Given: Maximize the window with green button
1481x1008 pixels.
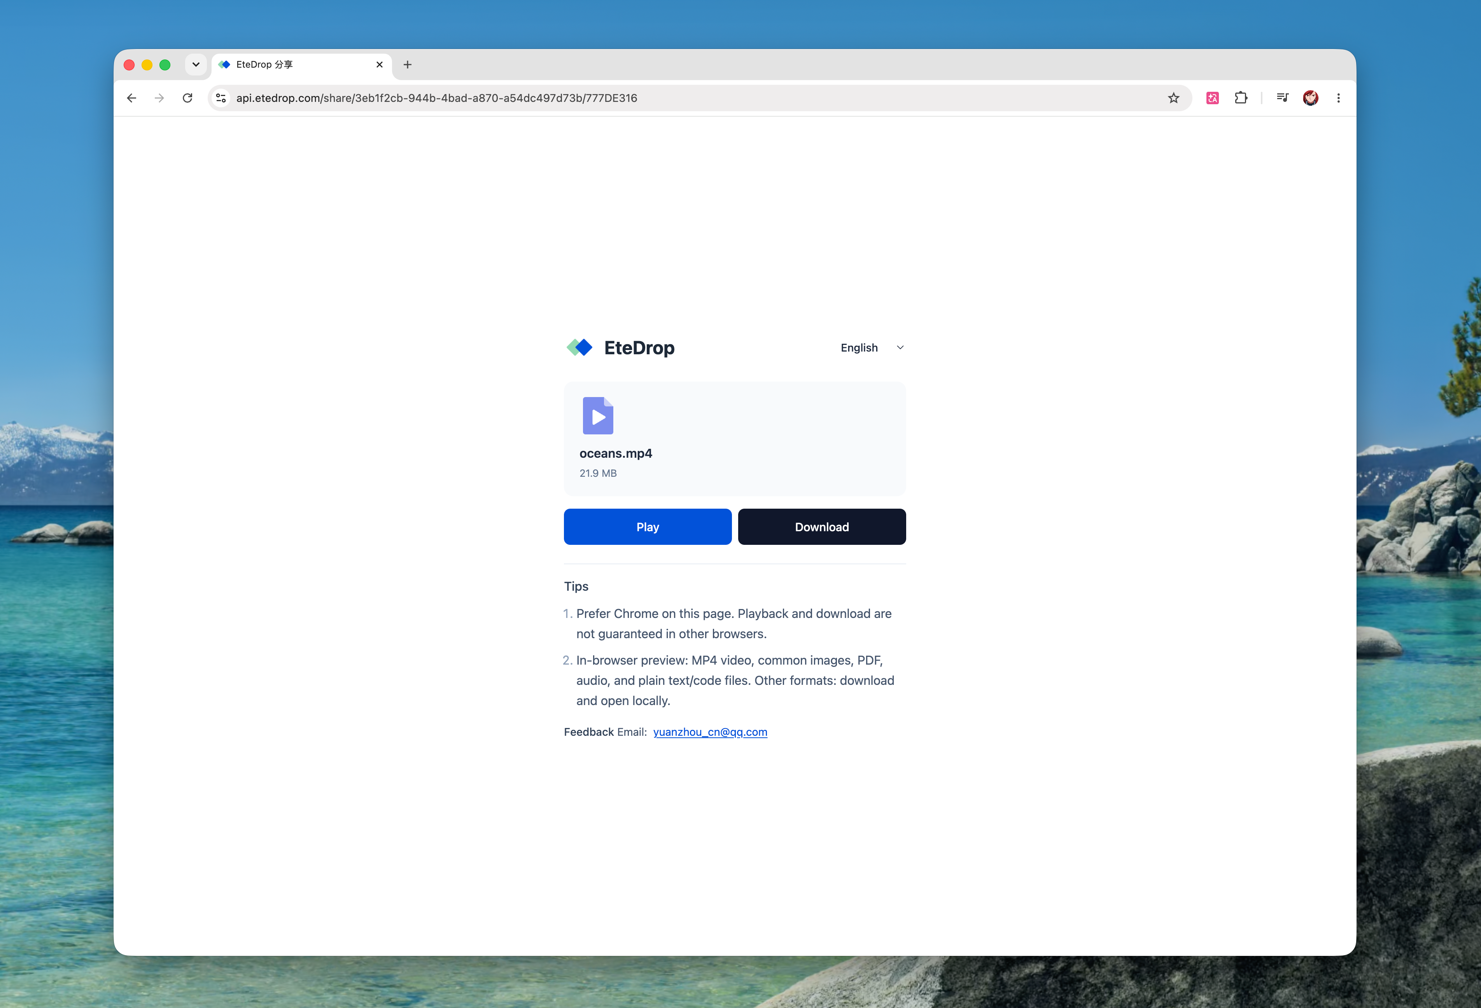Looking at the screenshot, I should click(165, 65).
